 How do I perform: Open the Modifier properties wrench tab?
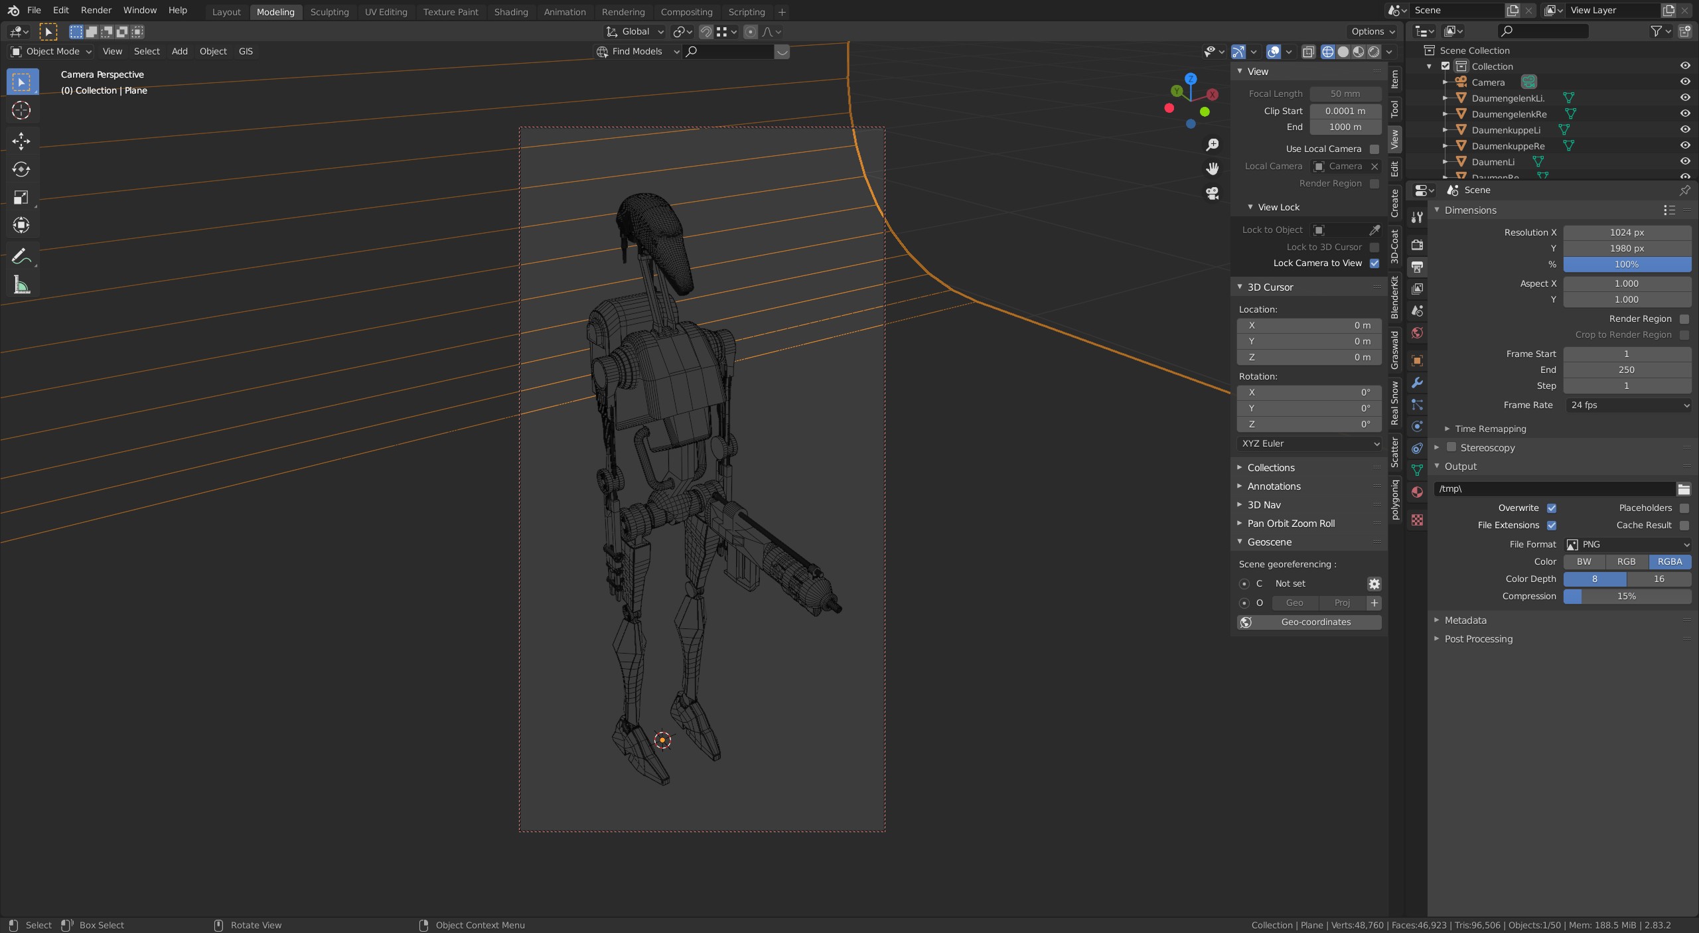coord(1417,383)
